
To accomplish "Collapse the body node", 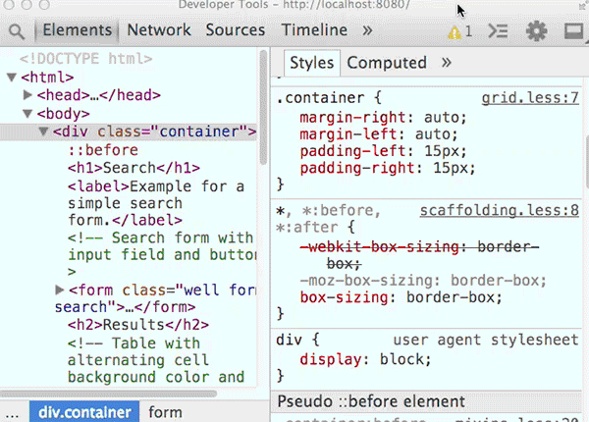I will 27,114.
